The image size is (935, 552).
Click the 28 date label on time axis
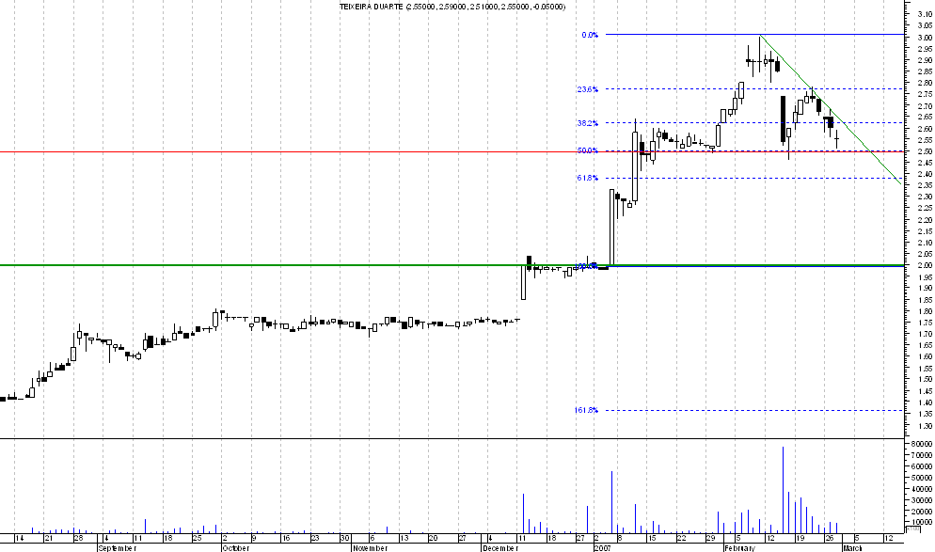click(78, 538)
